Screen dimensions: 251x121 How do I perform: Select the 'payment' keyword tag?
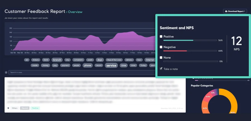point(65,65)
